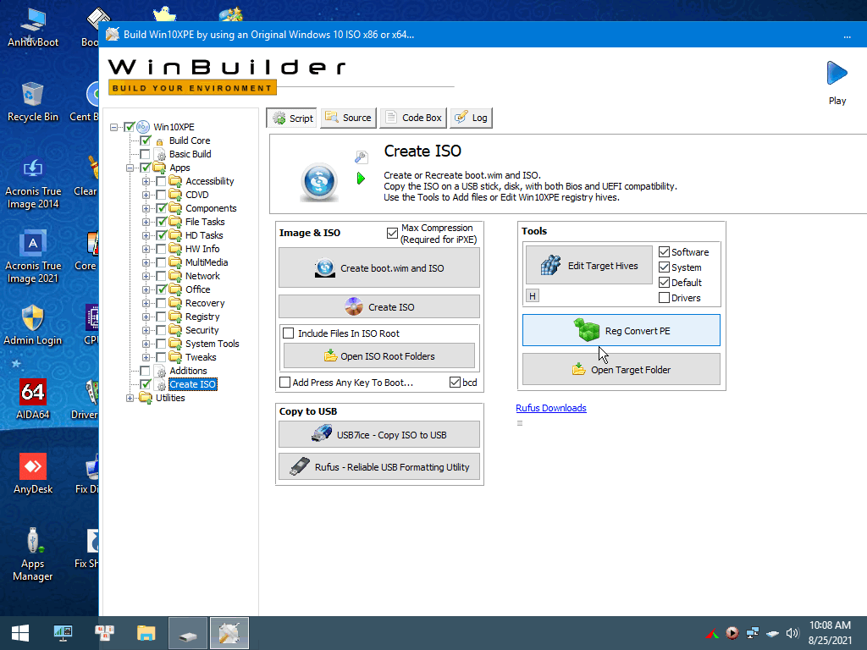
Task: Click the taskbar clock
Action: (830, 633)
